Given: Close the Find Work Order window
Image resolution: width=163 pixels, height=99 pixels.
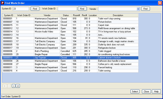Looking at the screenshot, I should tap(160, 3).
